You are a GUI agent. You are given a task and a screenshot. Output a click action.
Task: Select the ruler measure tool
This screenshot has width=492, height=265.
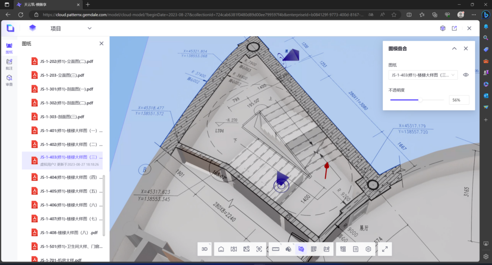276,249
